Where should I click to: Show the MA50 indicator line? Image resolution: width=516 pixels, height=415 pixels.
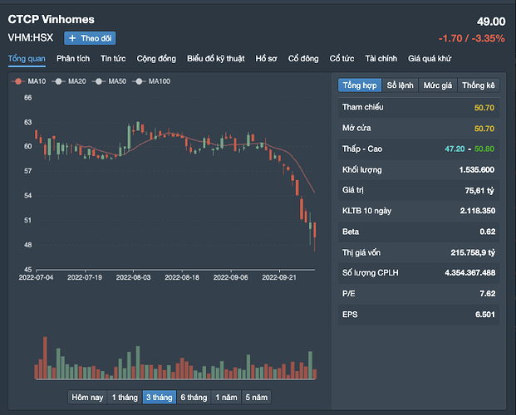click(99, 81)
